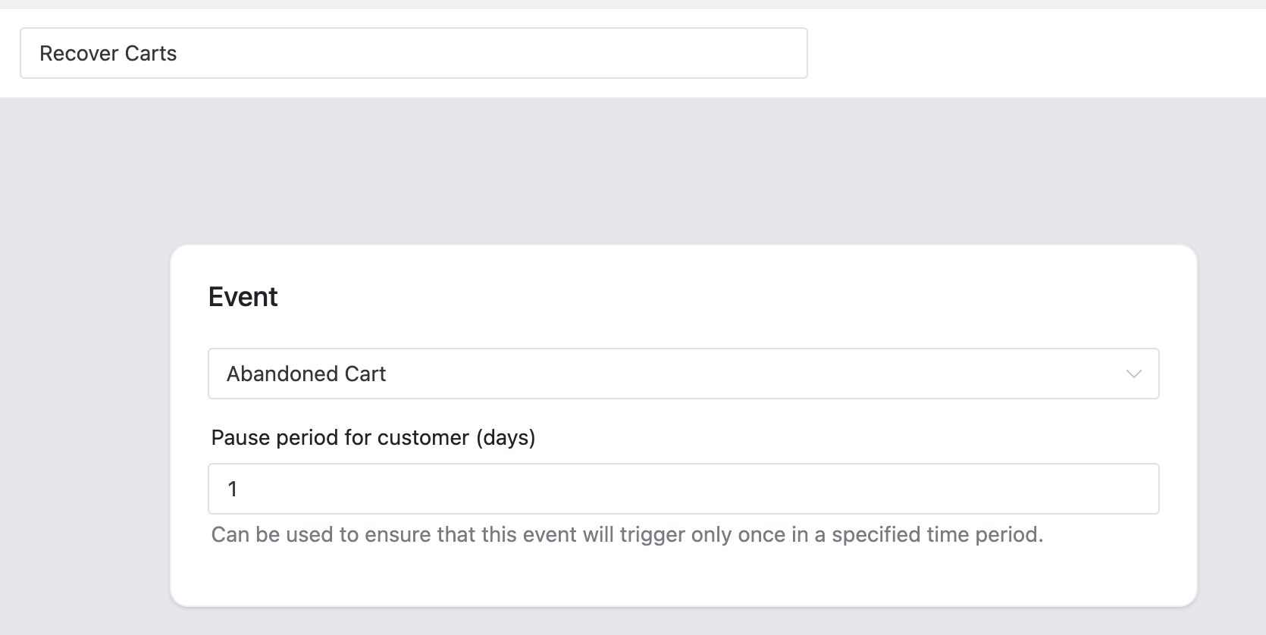This screenshot has width=1266, height=635.
Task: Click the chevron arrow in Event dropdown
Action: click(x=1133, y=374)
